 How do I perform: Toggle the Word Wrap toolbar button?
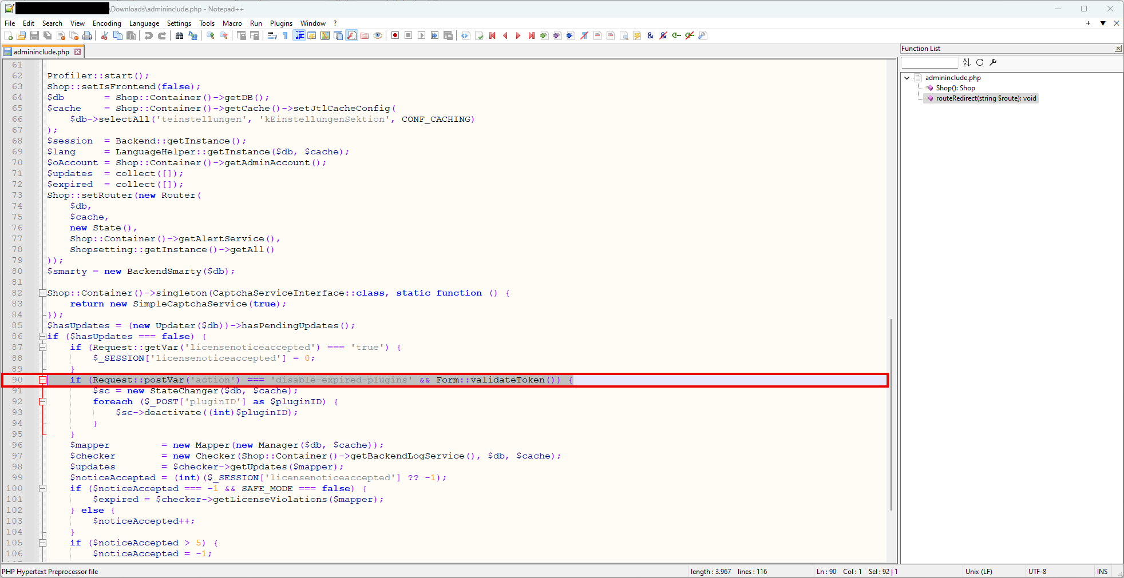pyautogui.click(x=272, y=35)
